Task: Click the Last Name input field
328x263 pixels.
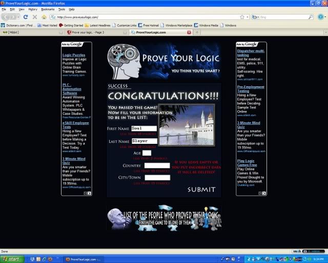Action: click(x=145, y=141)
